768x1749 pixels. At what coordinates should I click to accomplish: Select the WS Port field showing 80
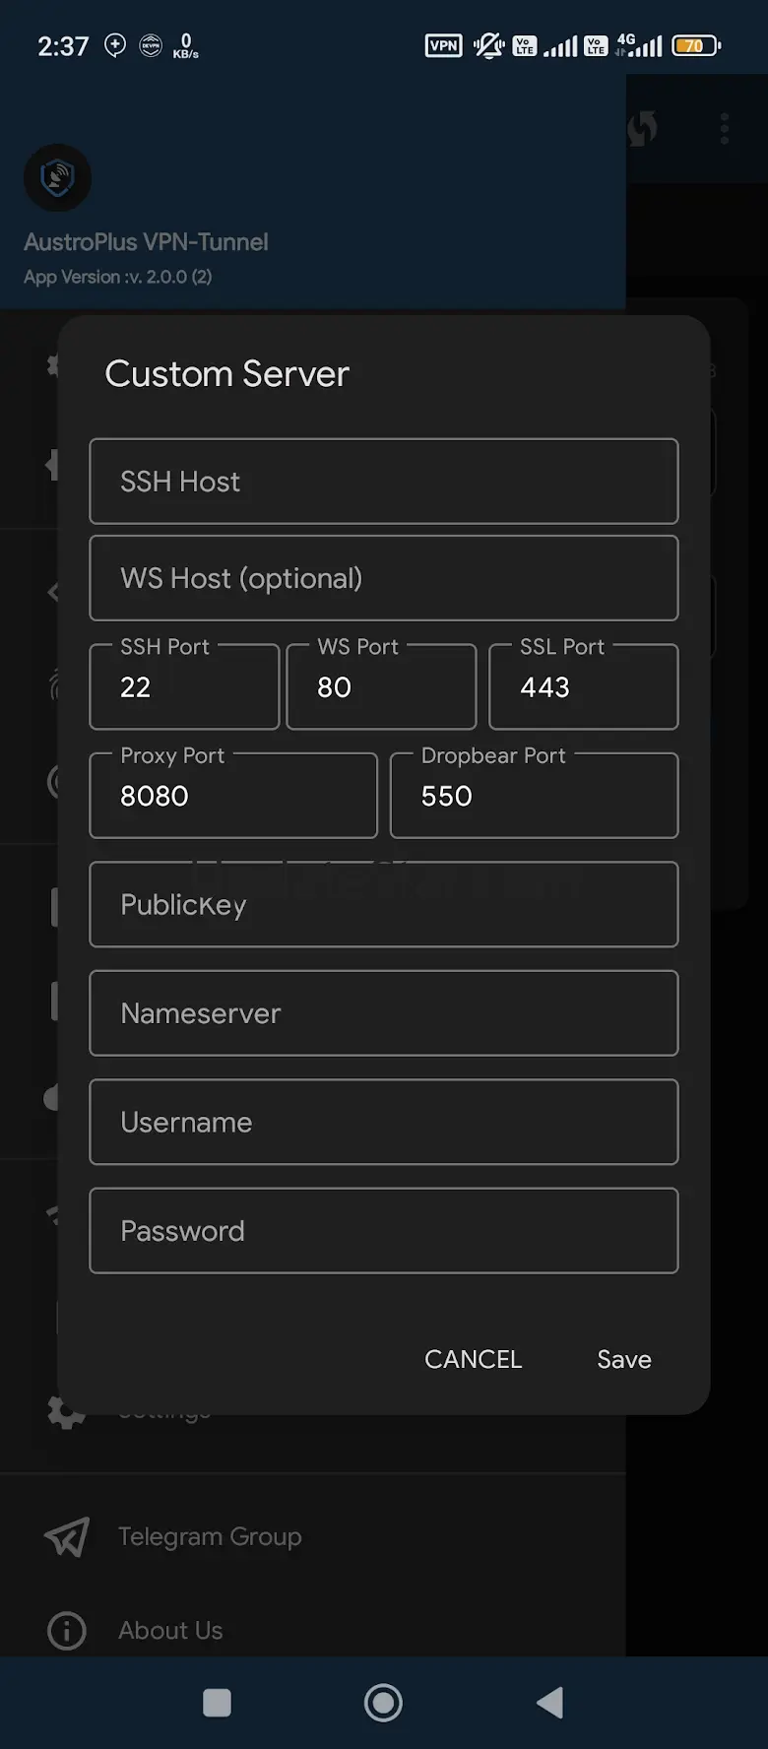pyautogui.click(x=381, y=687)
